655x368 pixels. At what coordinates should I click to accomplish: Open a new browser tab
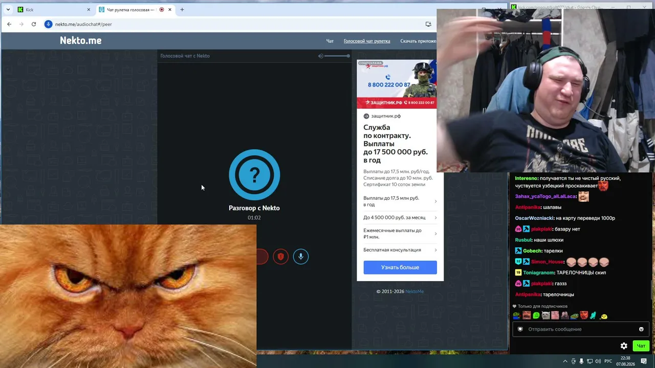(x=182, y=10)
